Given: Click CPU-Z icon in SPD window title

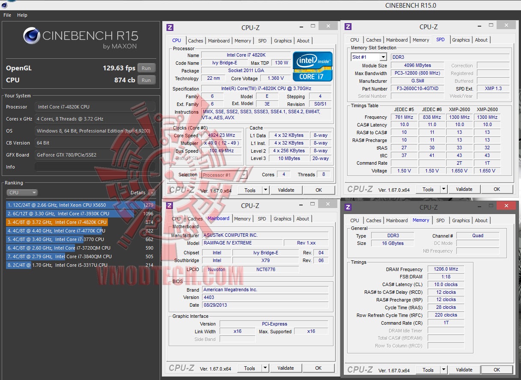Looking at the screenshot, I should coord(348,27).
